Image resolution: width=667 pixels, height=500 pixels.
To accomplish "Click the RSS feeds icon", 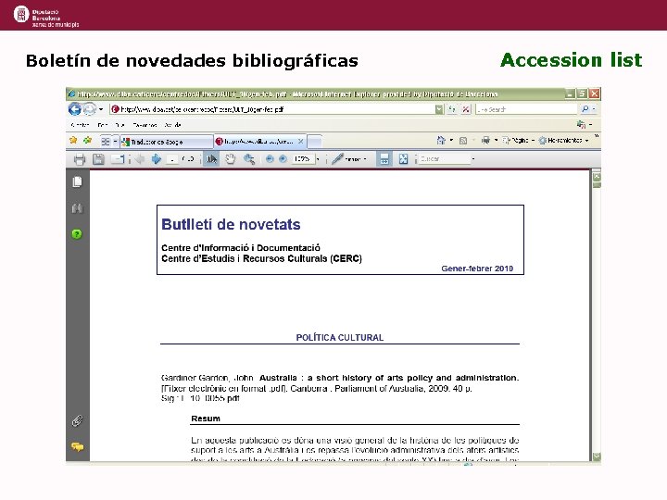I will coord(463,141).
